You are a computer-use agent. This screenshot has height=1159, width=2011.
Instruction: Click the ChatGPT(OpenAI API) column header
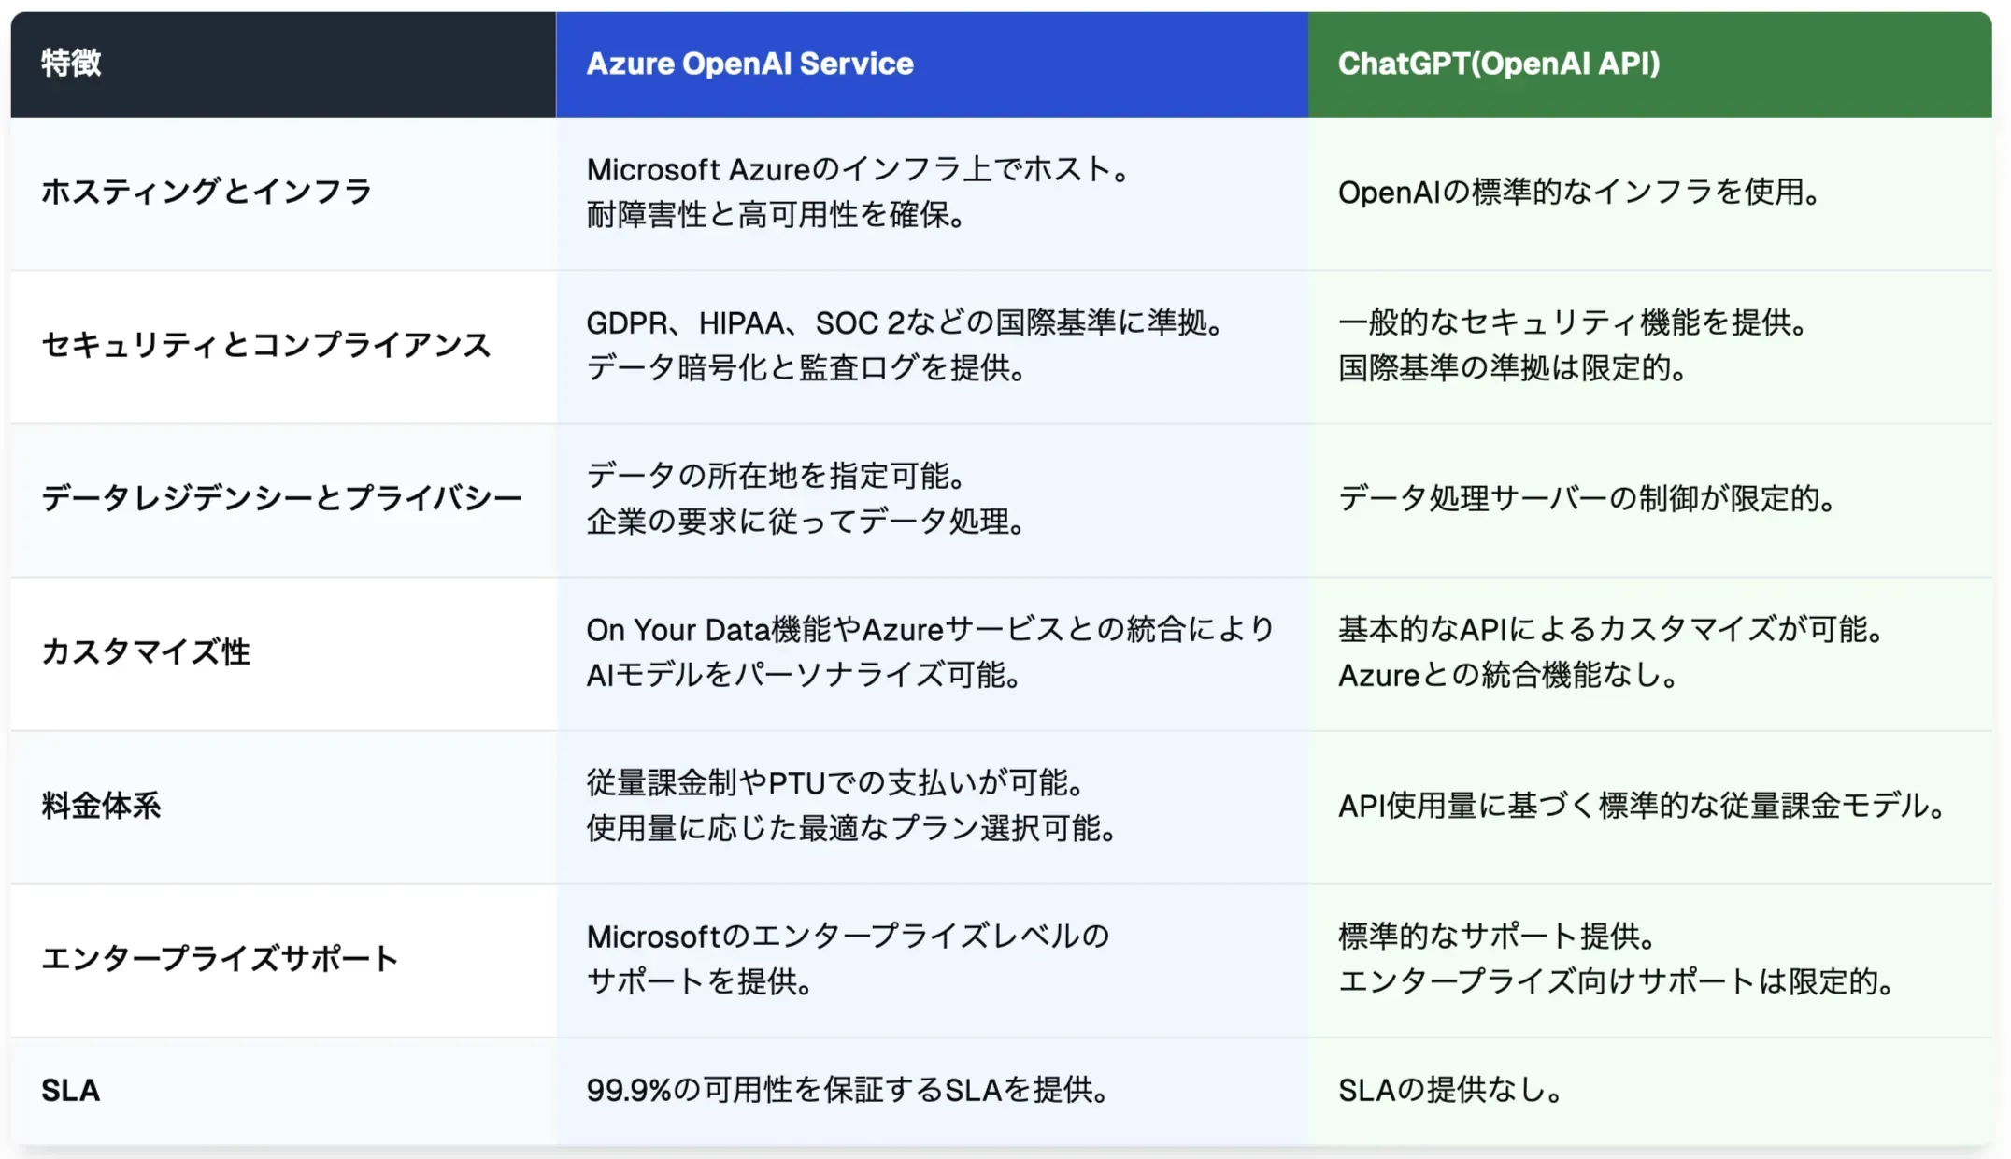click(1498, 64)
